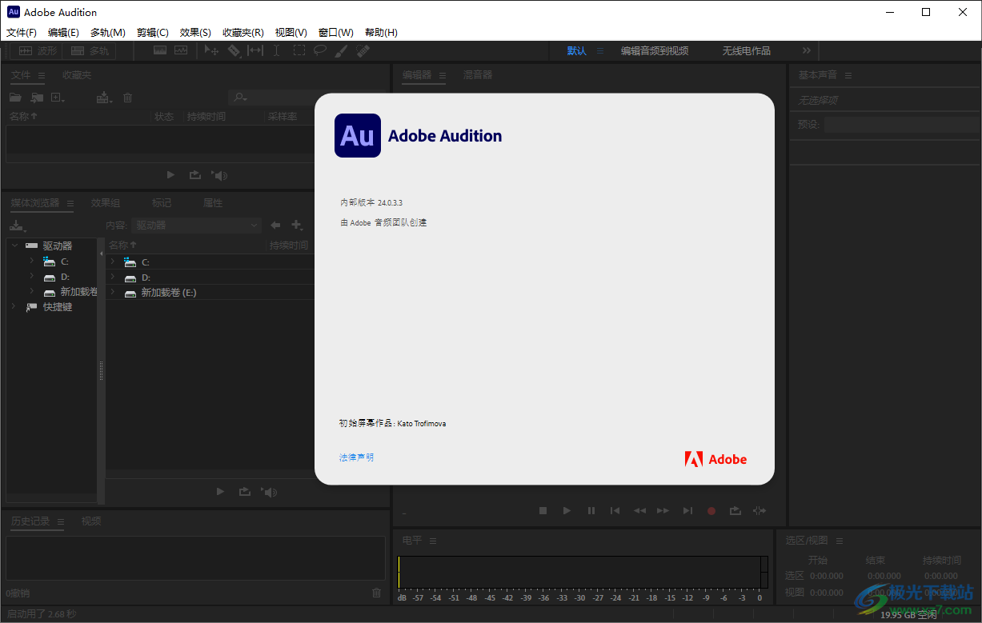Viewport: 982px width, 623px height.
Task: Select the Razor tool
Action: pos(234,50)
